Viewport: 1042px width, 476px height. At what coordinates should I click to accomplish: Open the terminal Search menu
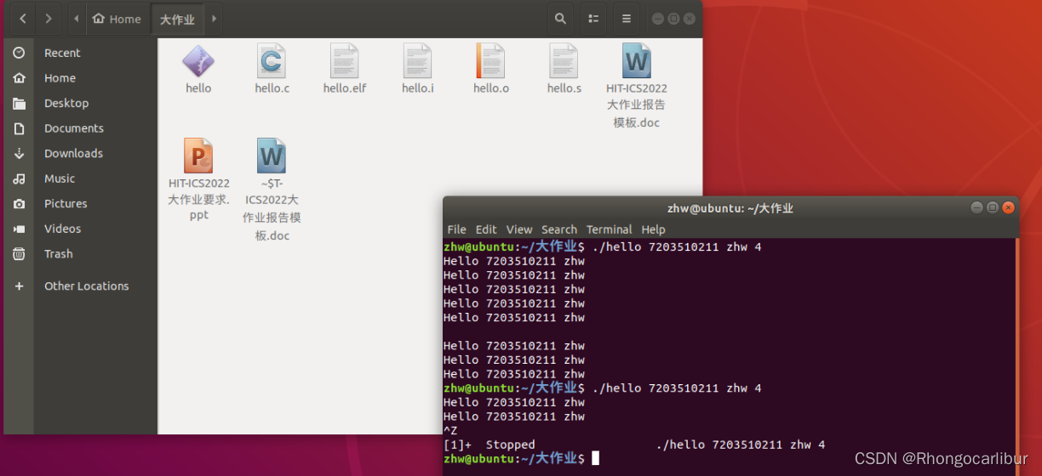(x=559, y=229)
